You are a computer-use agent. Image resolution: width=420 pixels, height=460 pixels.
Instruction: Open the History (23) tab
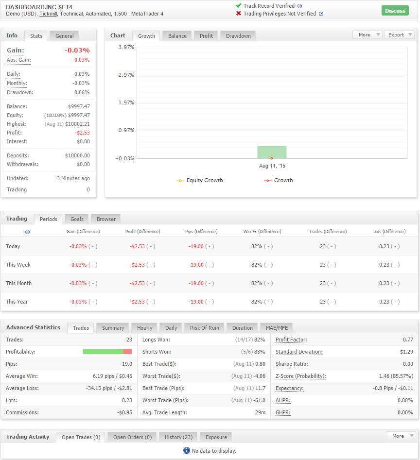pos(178,437)
